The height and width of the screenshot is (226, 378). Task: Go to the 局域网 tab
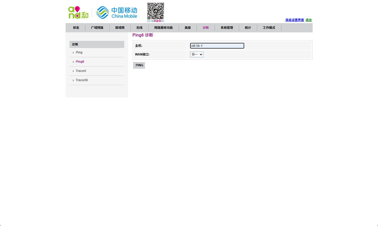(x=120, y=28)
